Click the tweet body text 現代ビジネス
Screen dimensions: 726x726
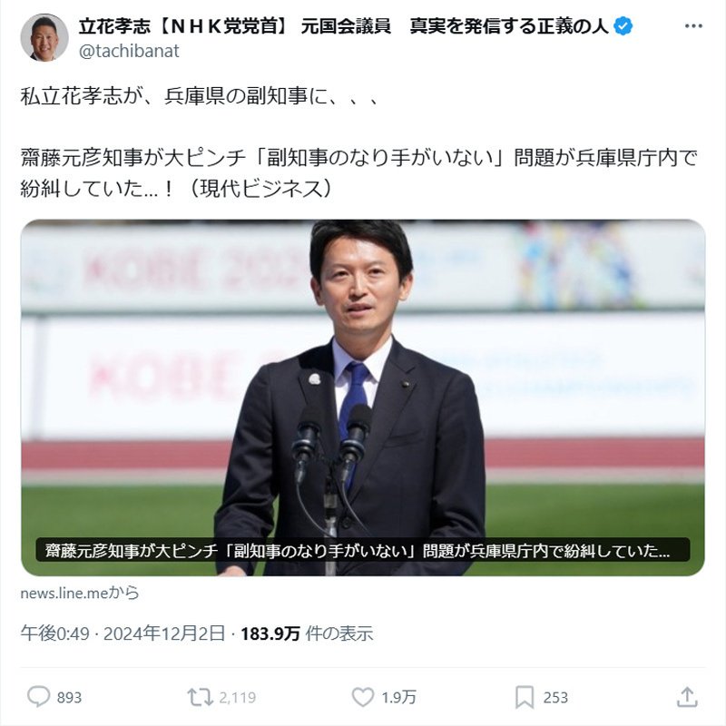point(260,189)
